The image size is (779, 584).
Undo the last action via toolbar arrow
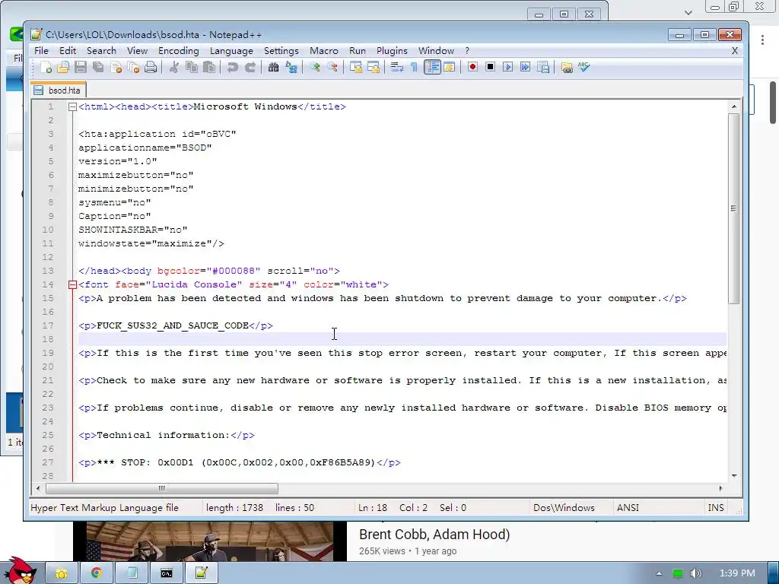click(x=232, y=67)
